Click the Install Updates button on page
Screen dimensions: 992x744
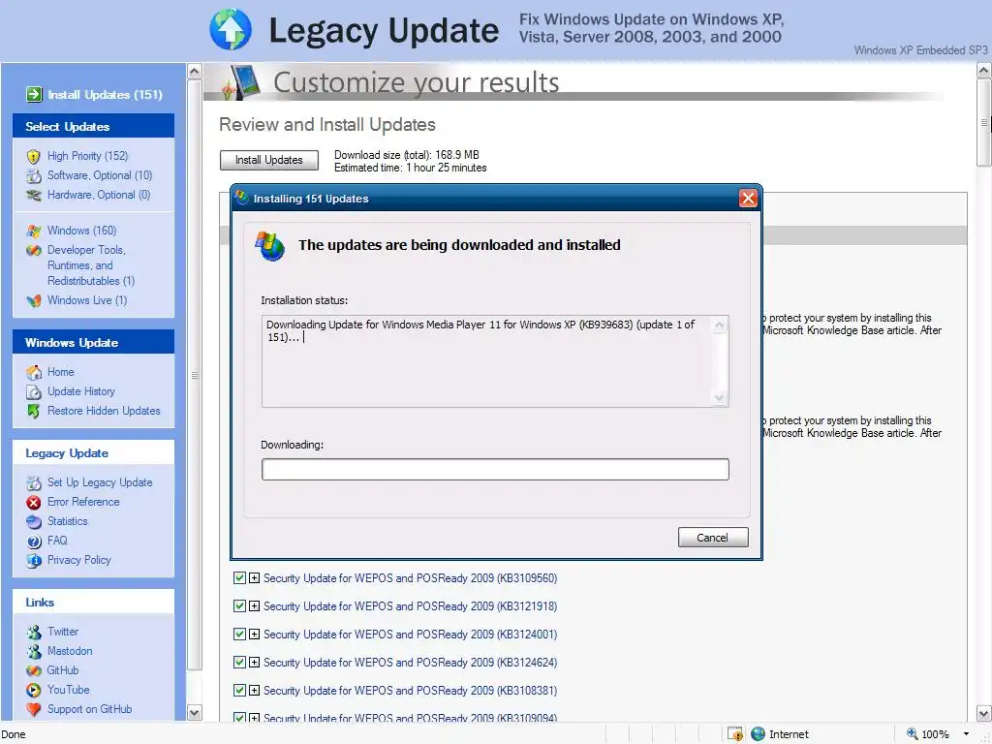pyautogui.click(x=269, y=160)
